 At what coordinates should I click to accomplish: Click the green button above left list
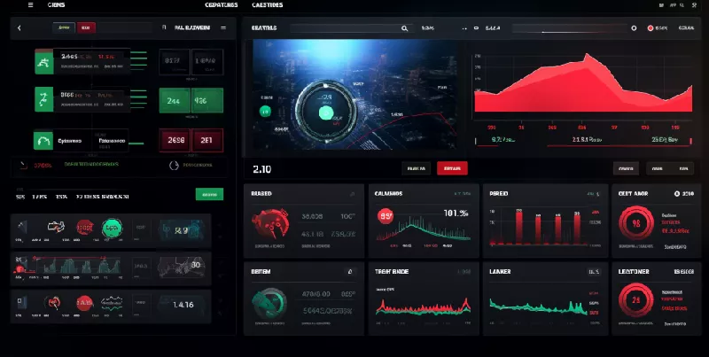(x=208, y=194)
